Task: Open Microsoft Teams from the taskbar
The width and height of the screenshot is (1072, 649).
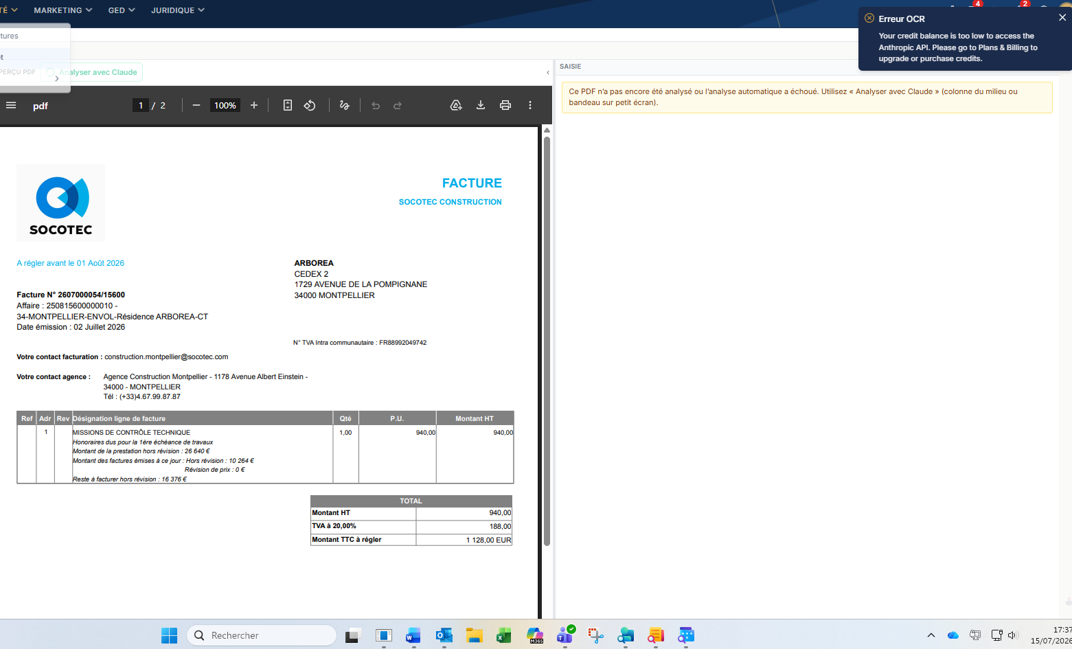Action: [565, 635]
